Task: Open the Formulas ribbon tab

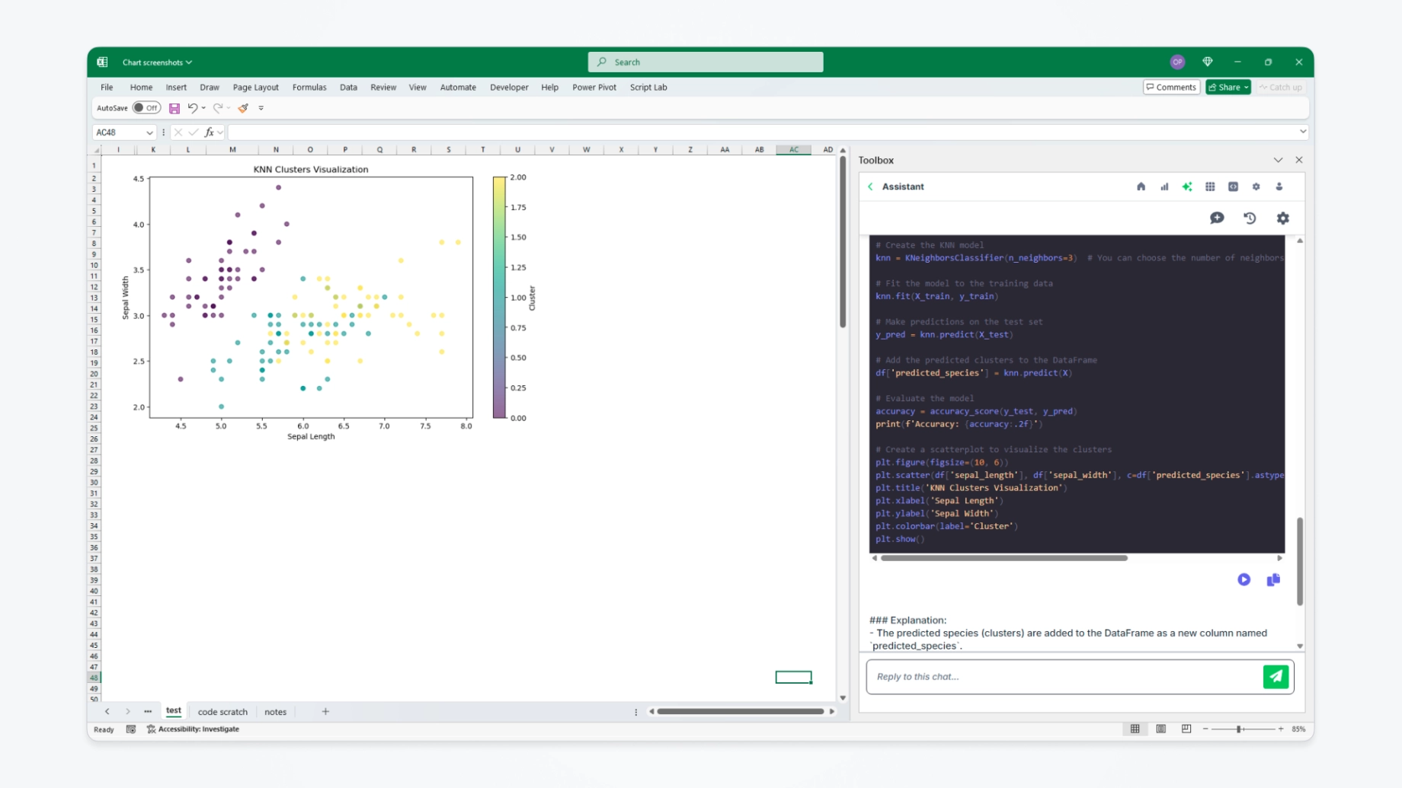Action: (309, 88)
